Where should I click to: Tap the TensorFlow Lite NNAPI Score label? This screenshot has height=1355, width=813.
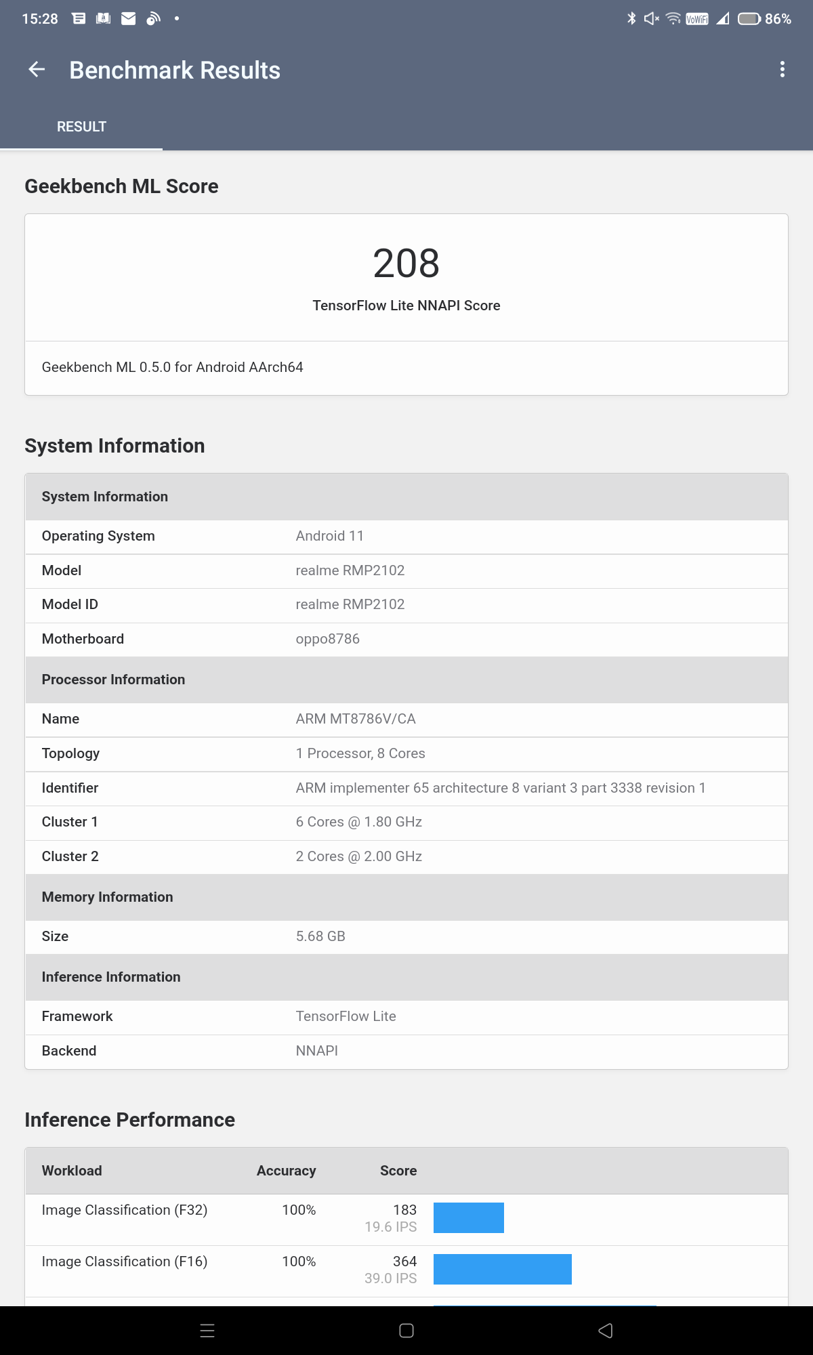(x=406, y=306)
